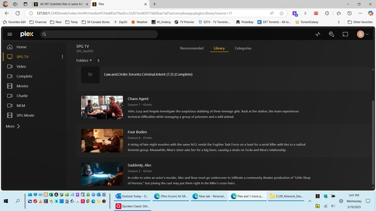Open Plex settings wrench icon
Viewport: 376px width, 211px height.
point(331,34)
